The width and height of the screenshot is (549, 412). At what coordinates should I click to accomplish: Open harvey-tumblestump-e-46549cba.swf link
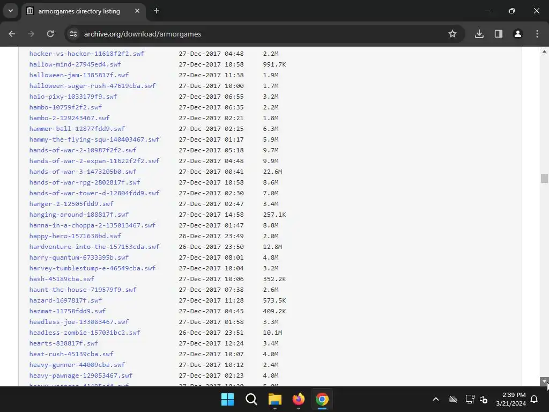(x=92, y=268)
